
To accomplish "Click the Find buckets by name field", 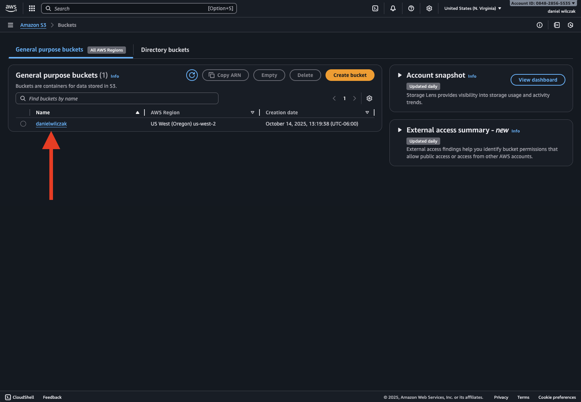I will 117,98.
